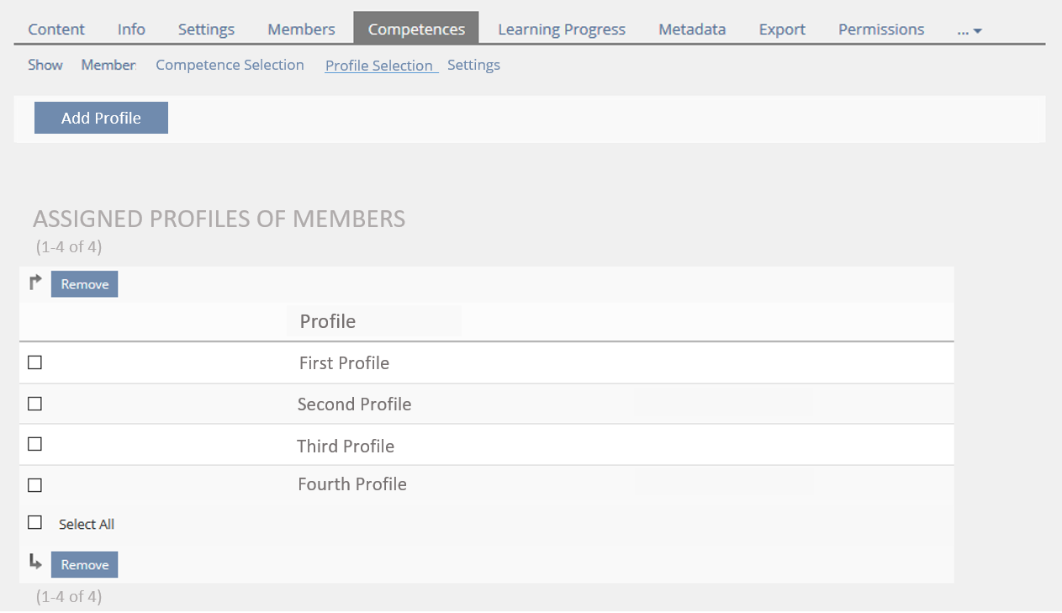Open the Permissions tab

pos(880,29)
